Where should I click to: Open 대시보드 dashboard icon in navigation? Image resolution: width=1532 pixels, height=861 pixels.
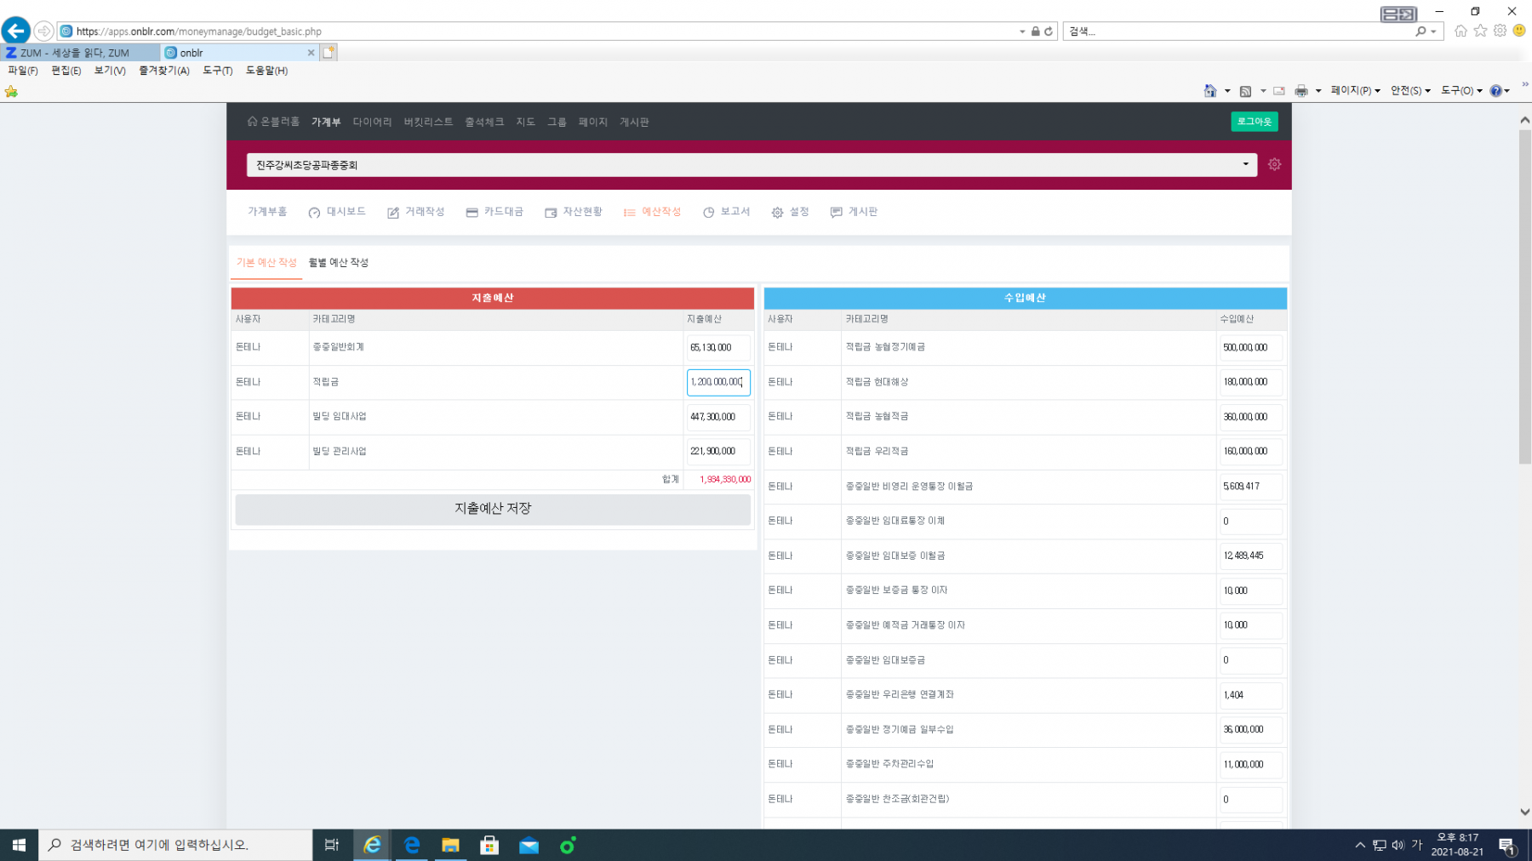click(315, 213)
